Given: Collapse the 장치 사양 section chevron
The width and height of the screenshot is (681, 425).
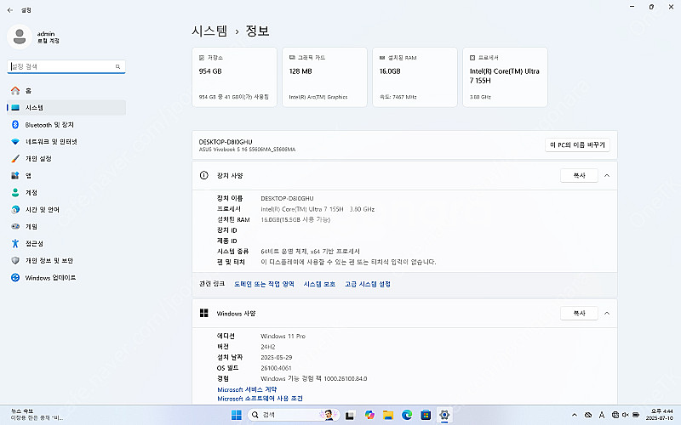Looking at the screenshot, I should pyautogui.click(x=607, y=176).
